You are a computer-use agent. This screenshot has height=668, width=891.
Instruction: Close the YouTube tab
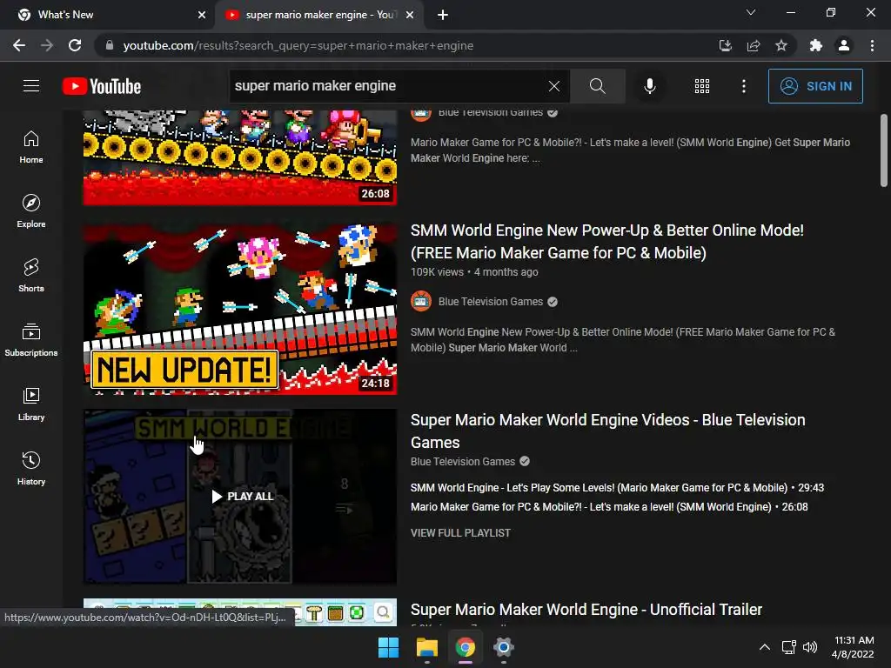[410, 15]
